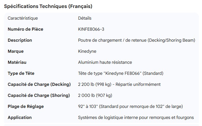The width and height of the screenshot is (202, 126).
Task: Click the Plage de Réglage label
Action: tap(26, 106)
